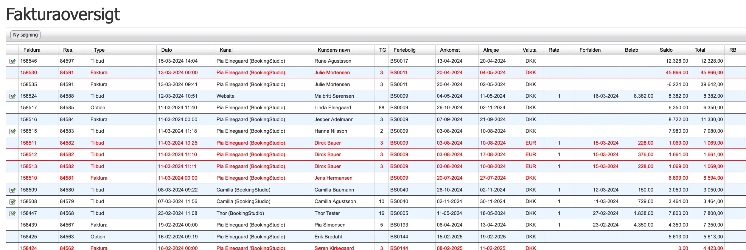This screenshot has height=250, width=746.
Task: Click the check icon in Hanne Nilsson's row
Action: tap(13, 131)
